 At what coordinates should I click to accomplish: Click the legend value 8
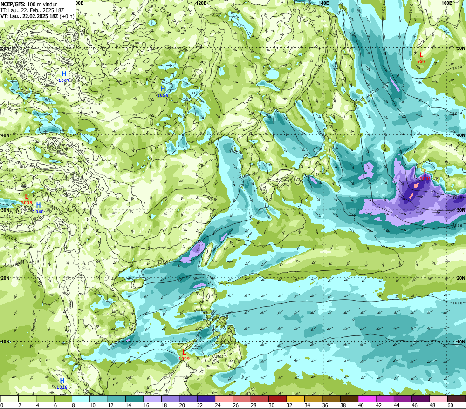[x=74, y=405]
